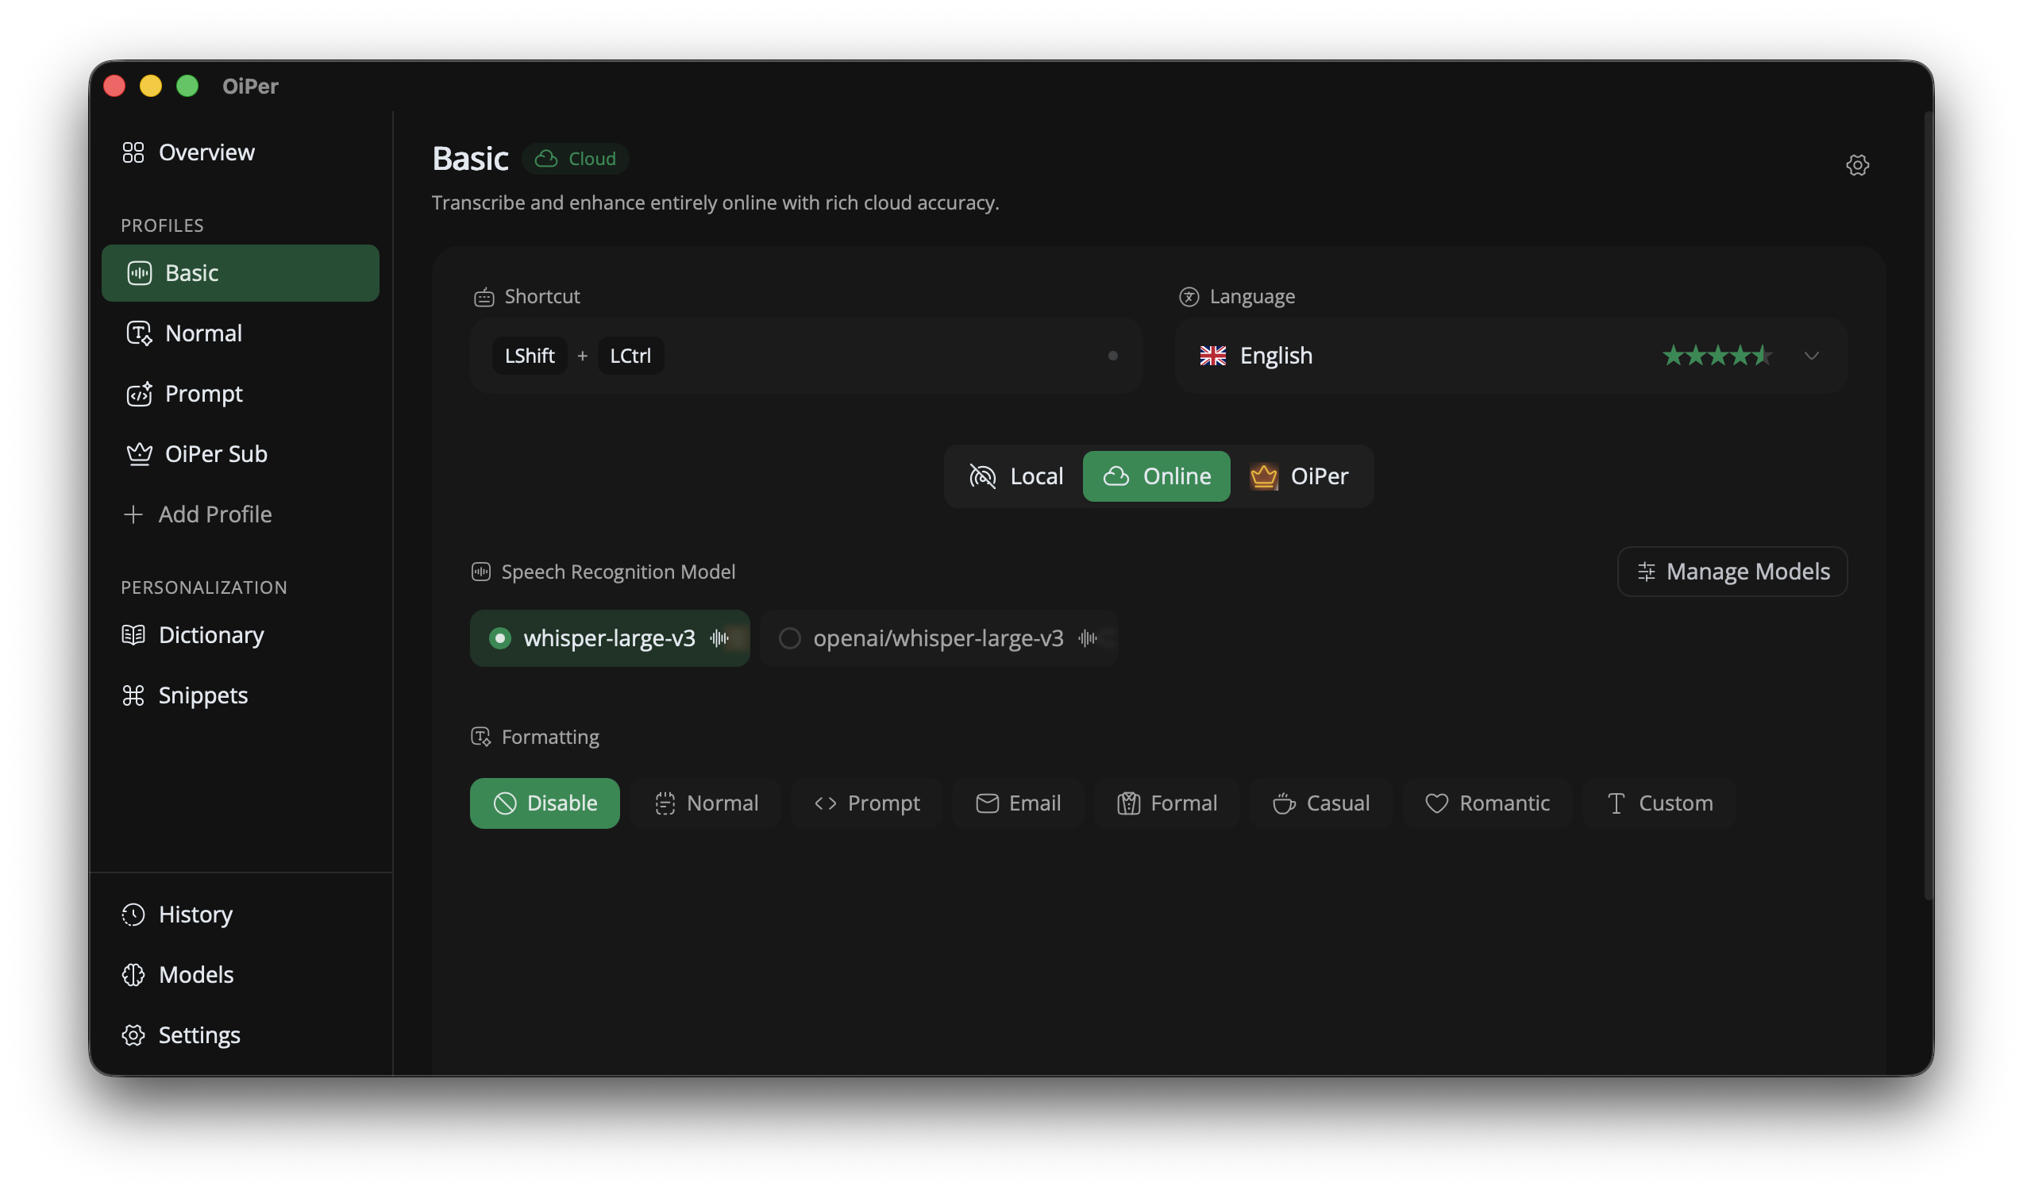Click the UK flag icon
Image resolution: width=2023 pixels, height=1194 pixels.
[x=1212, y=356]
